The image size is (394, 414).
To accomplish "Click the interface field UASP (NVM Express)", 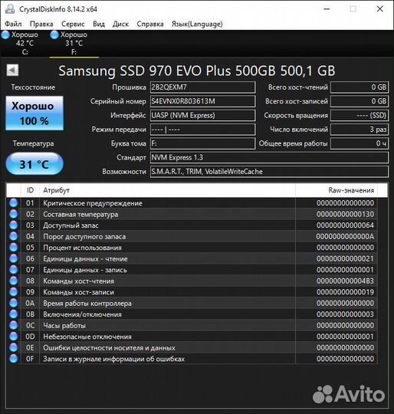I will 202,115.
